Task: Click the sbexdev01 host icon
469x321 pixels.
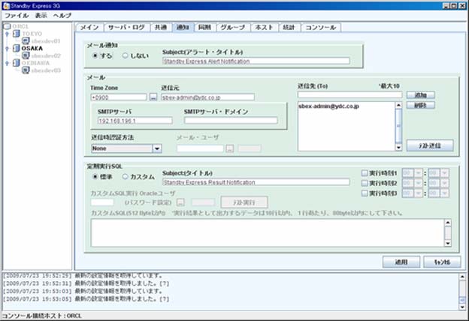Action: pyautogui.click(x=26, y=41)
